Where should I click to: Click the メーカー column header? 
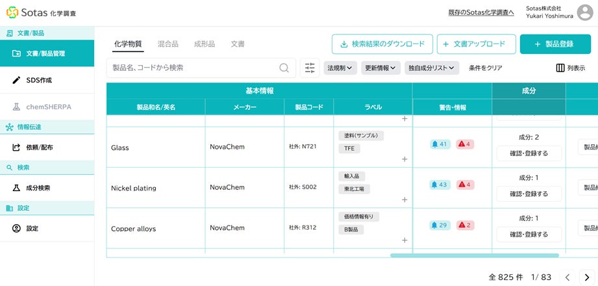pyautogui.click(x=245, y=107)
